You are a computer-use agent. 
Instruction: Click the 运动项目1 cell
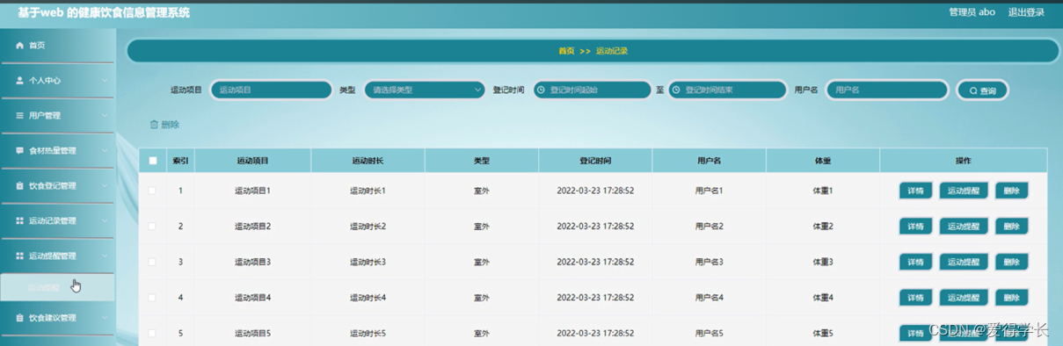pos(252,191)
